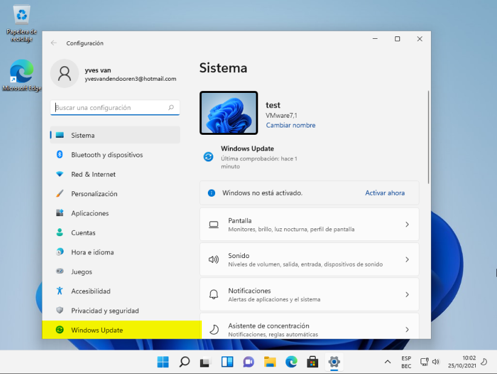Click the info icon next to activation notice
This screenshot has height=374, width=497.
[x=212, y=193]
